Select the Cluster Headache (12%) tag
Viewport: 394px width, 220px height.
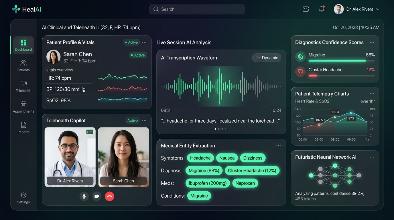pos(252,170)
